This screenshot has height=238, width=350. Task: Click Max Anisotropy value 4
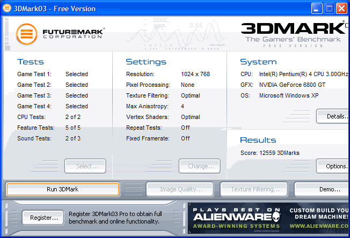(183, 106)
